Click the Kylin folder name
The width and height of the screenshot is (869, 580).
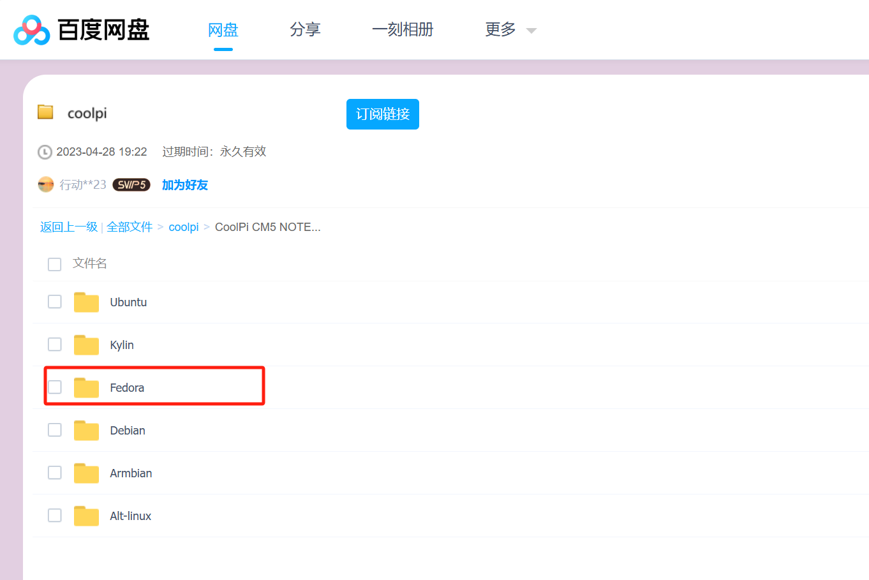(x=122, y=345)
